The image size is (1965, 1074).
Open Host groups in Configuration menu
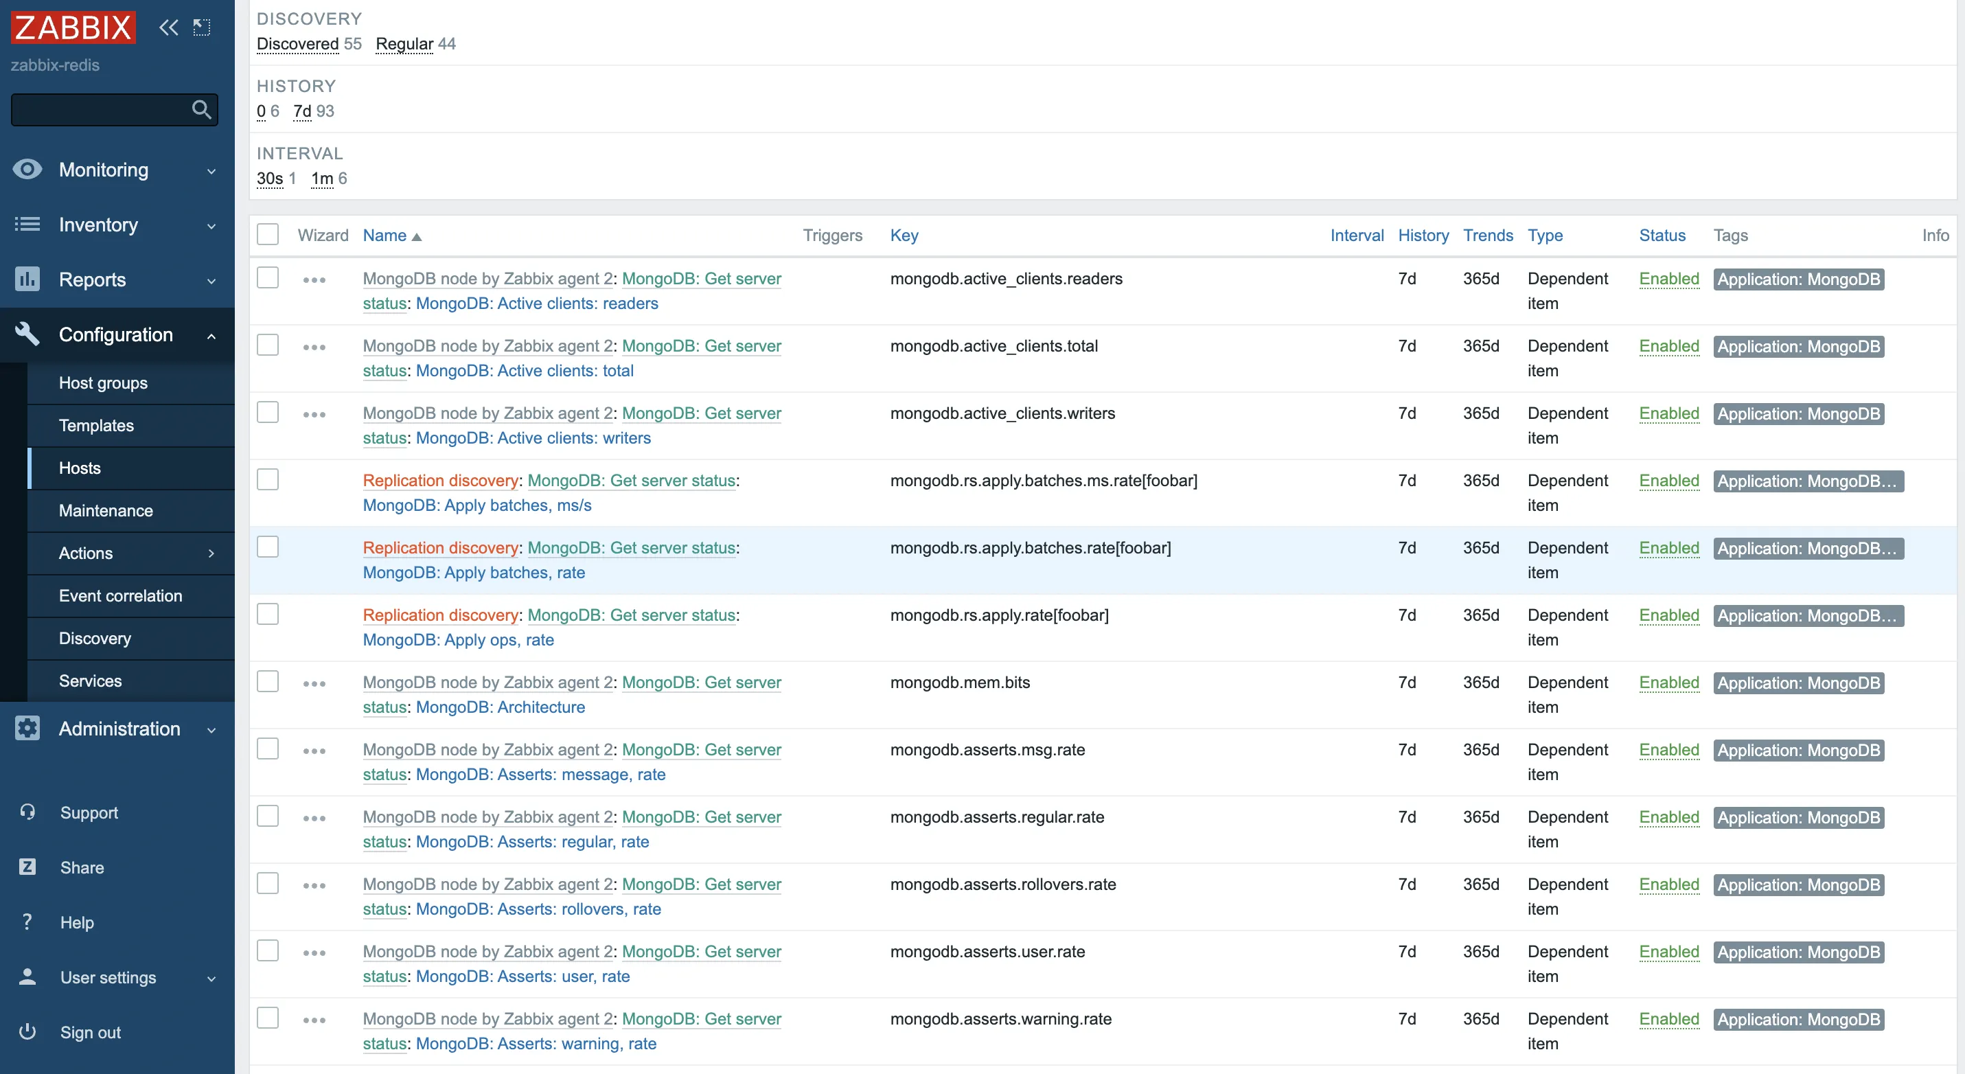coord(103,383)
